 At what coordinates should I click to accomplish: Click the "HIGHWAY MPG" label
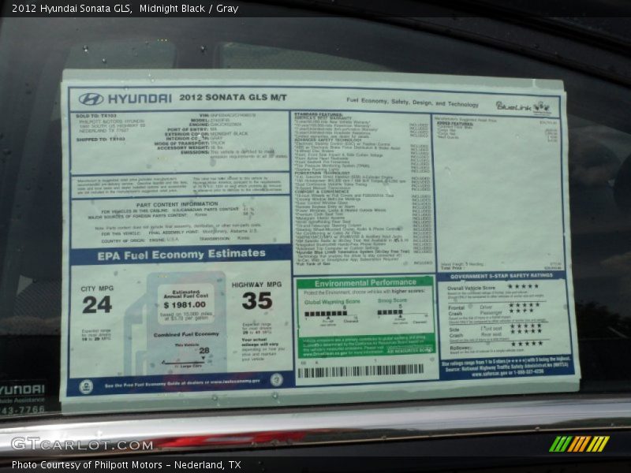[x=257, y=285]
